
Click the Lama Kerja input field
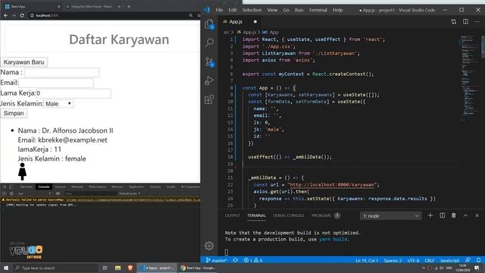[74, 93]
